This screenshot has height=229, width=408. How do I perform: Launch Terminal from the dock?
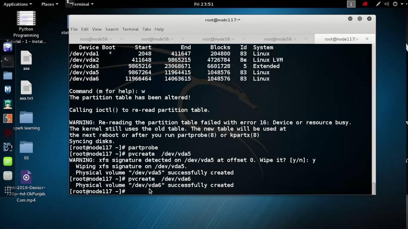click(8, 61)
